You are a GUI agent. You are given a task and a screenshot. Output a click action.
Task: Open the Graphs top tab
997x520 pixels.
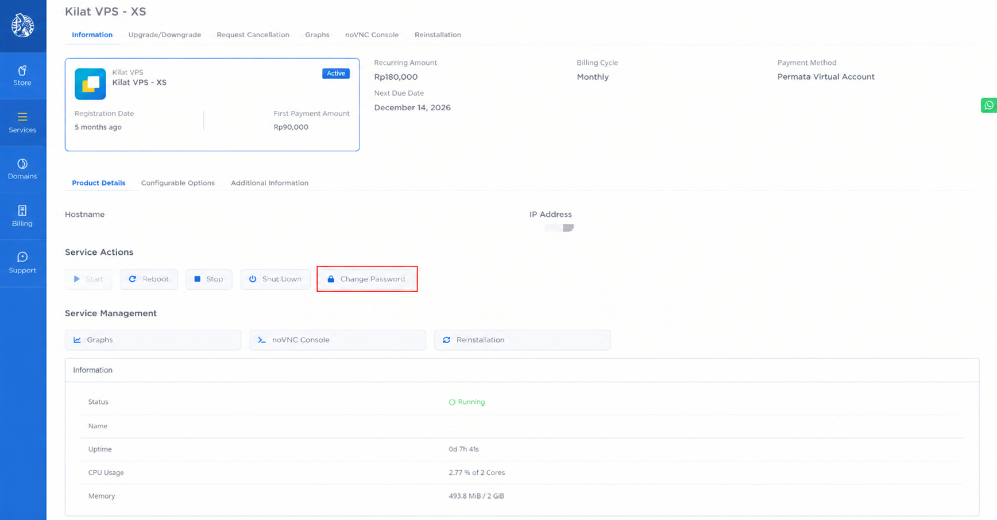[x=317, y=34]
